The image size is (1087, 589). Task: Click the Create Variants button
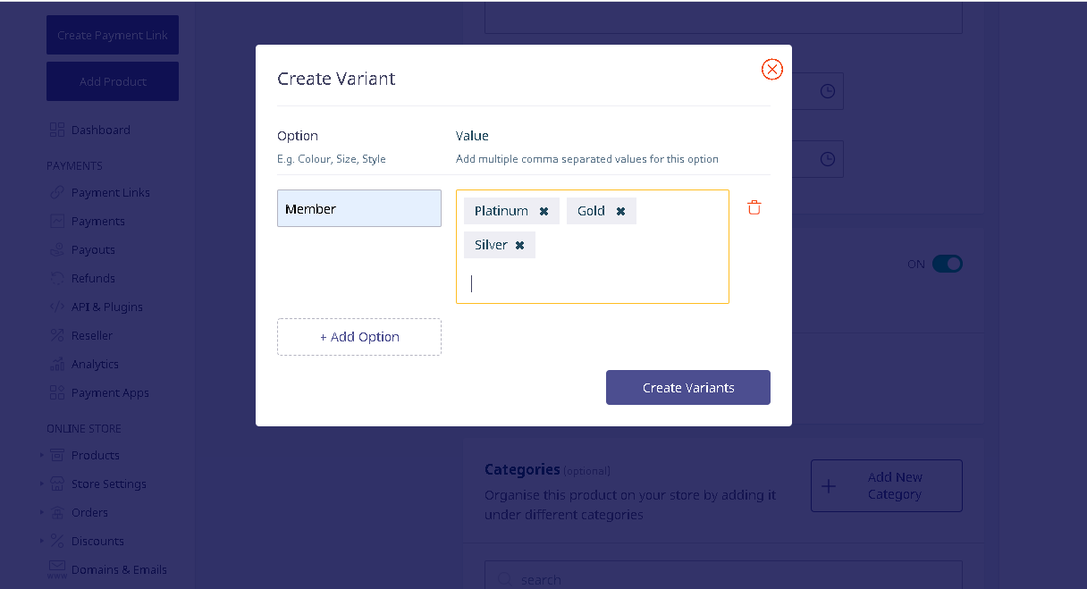point(688,388)
